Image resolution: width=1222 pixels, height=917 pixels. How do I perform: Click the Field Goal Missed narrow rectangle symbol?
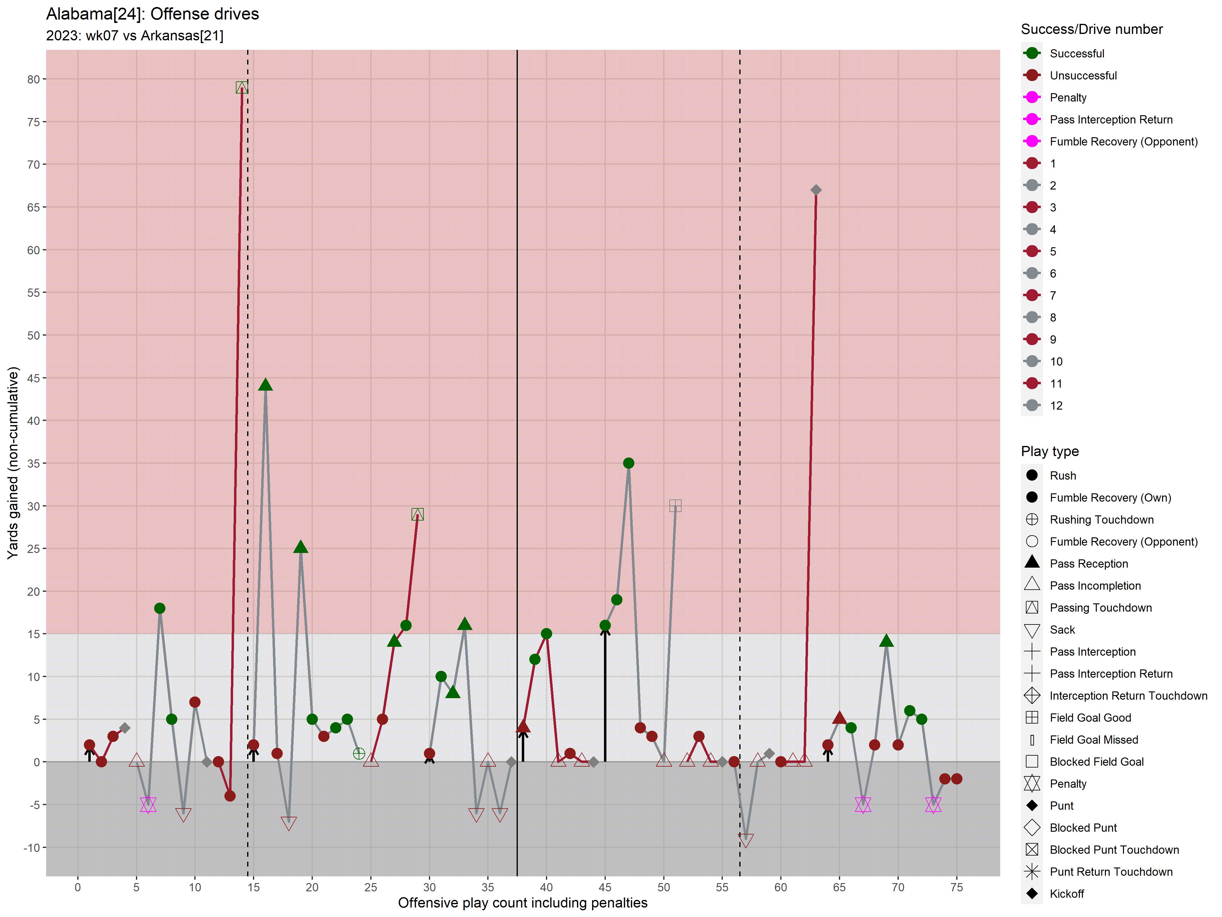1031,740
